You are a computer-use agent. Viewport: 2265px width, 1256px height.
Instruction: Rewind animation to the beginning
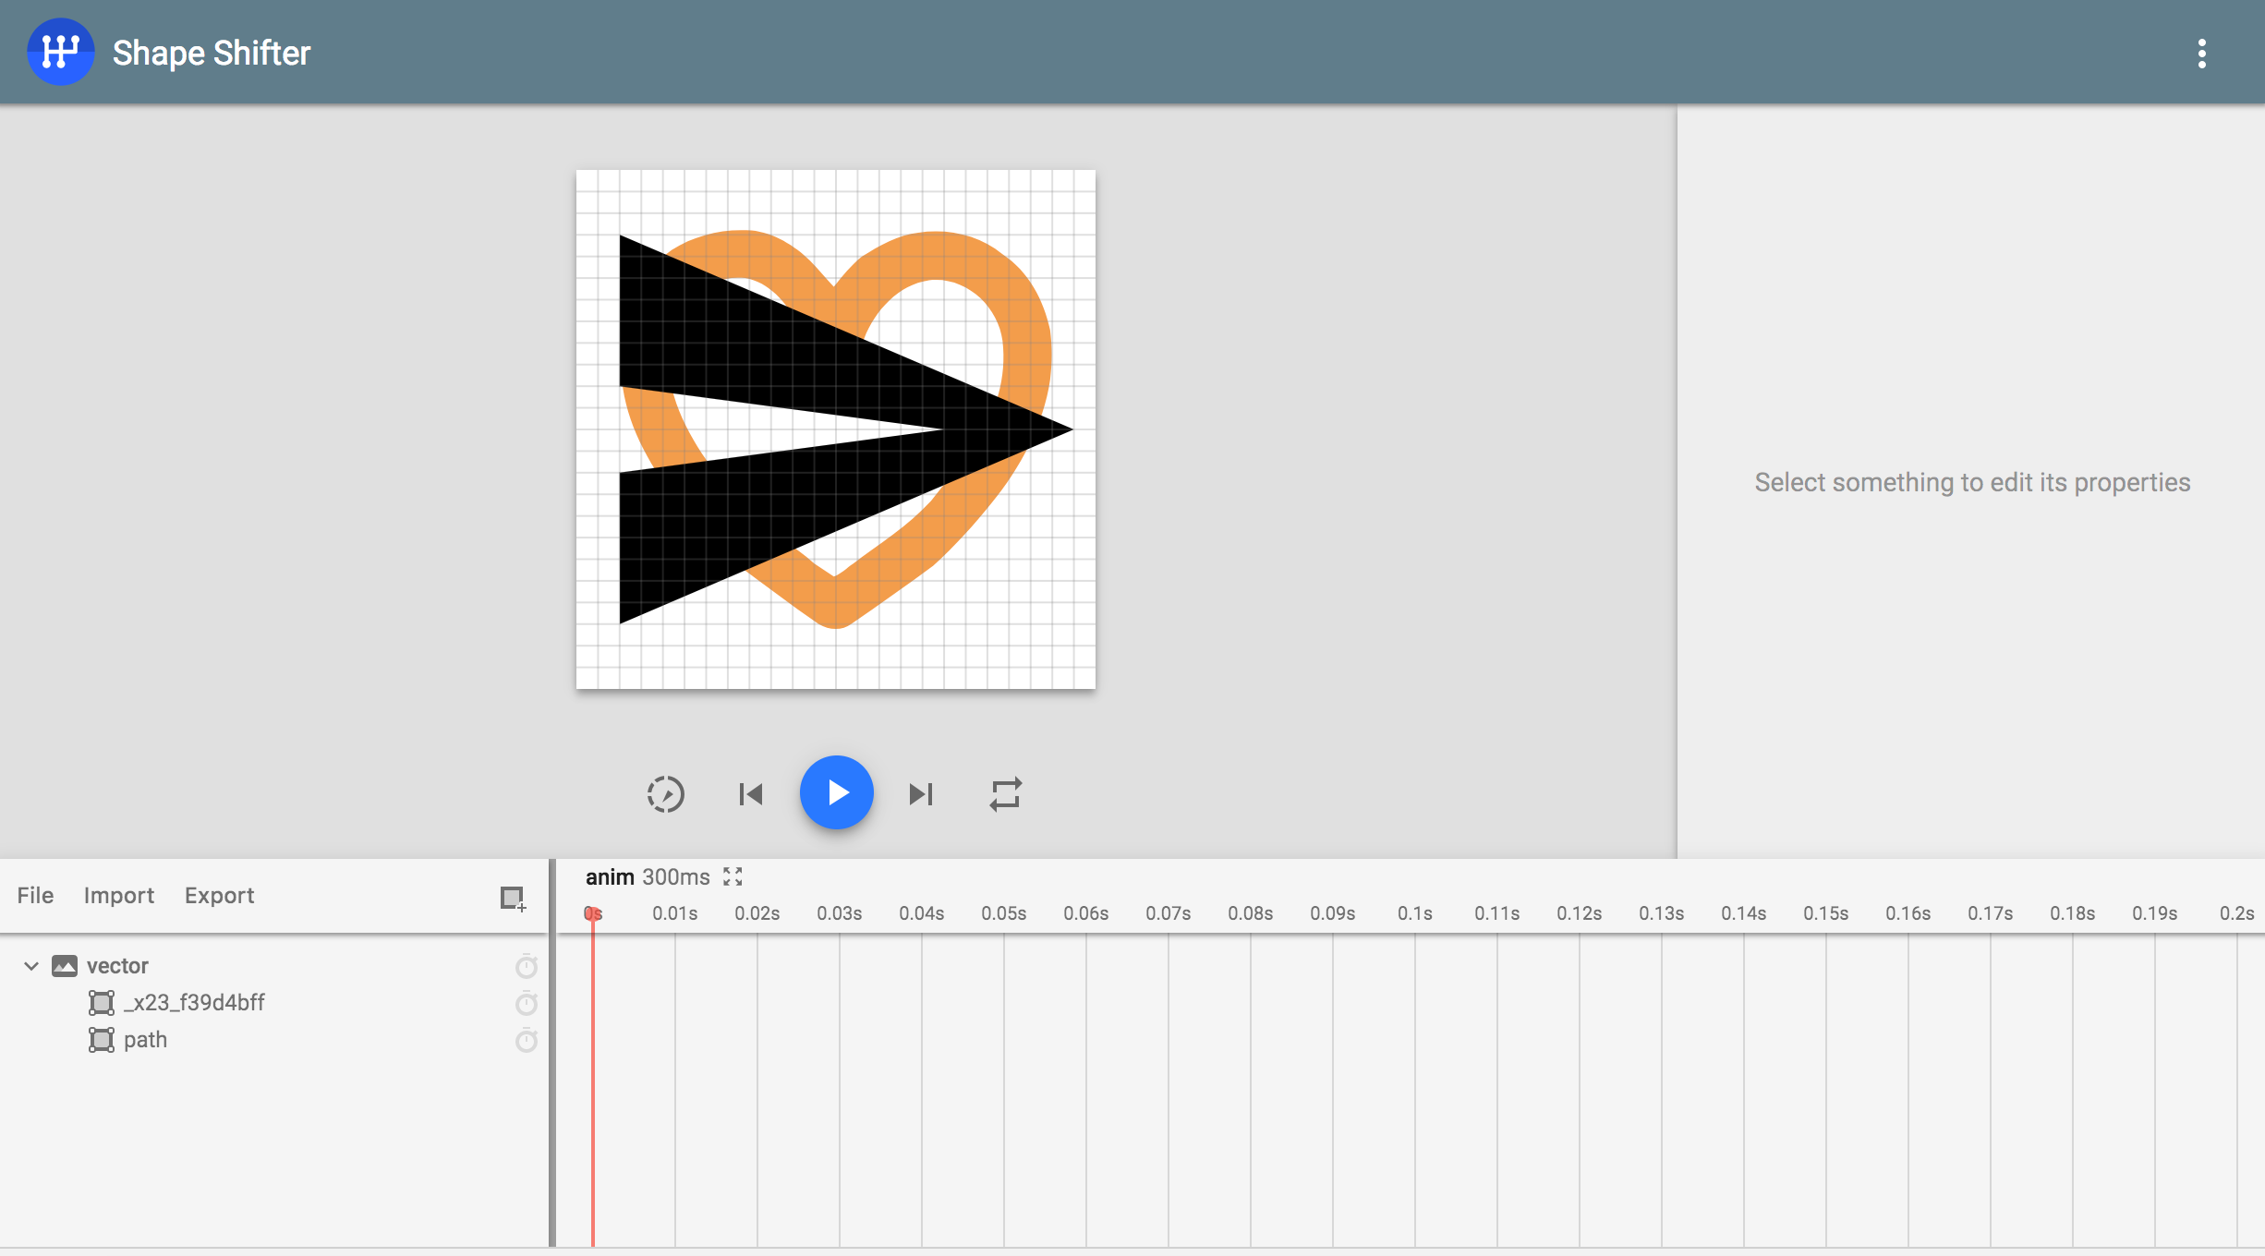click(751, 794)
